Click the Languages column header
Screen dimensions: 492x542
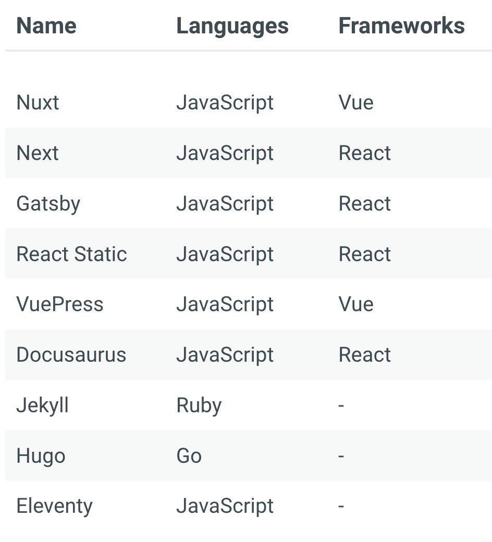coord(232,27)
